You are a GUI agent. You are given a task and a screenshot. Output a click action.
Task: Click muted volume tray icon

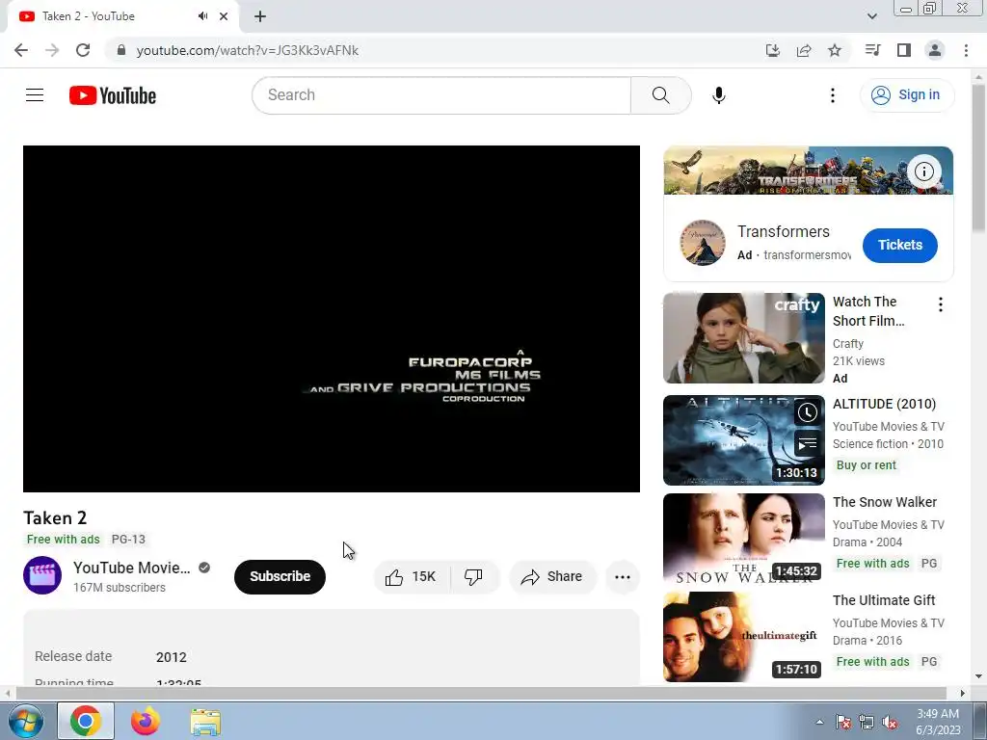point(890,723)
